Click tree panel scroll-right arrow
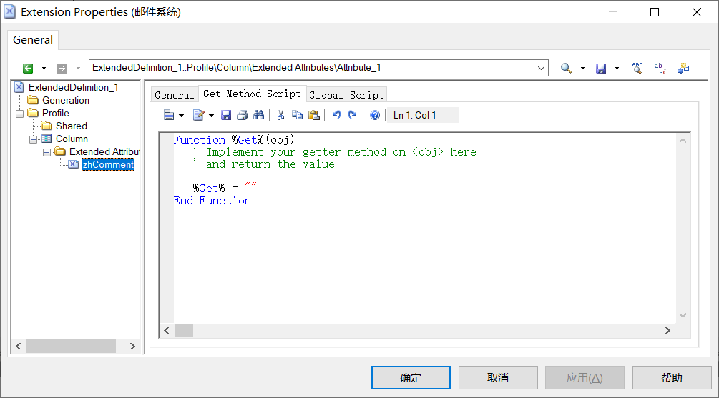Image resolution: width=719 pixels, height=398 pixels. (x=132, y=347)
